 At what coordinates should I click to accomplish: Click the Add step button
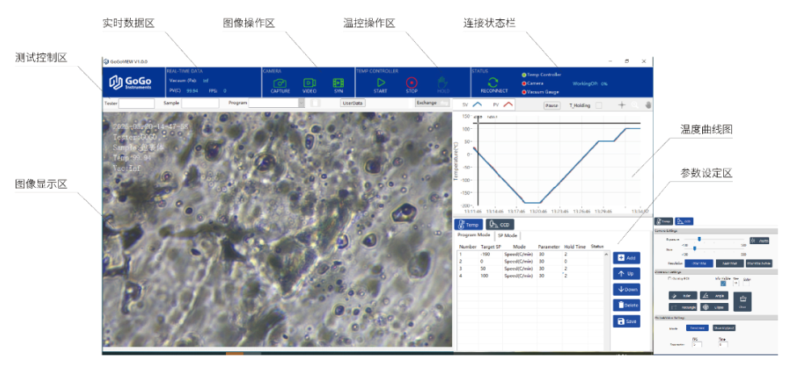pos(626,258)
